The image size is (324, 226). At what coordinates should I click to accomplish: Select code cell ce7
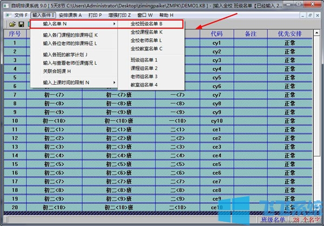pos(217,182)
